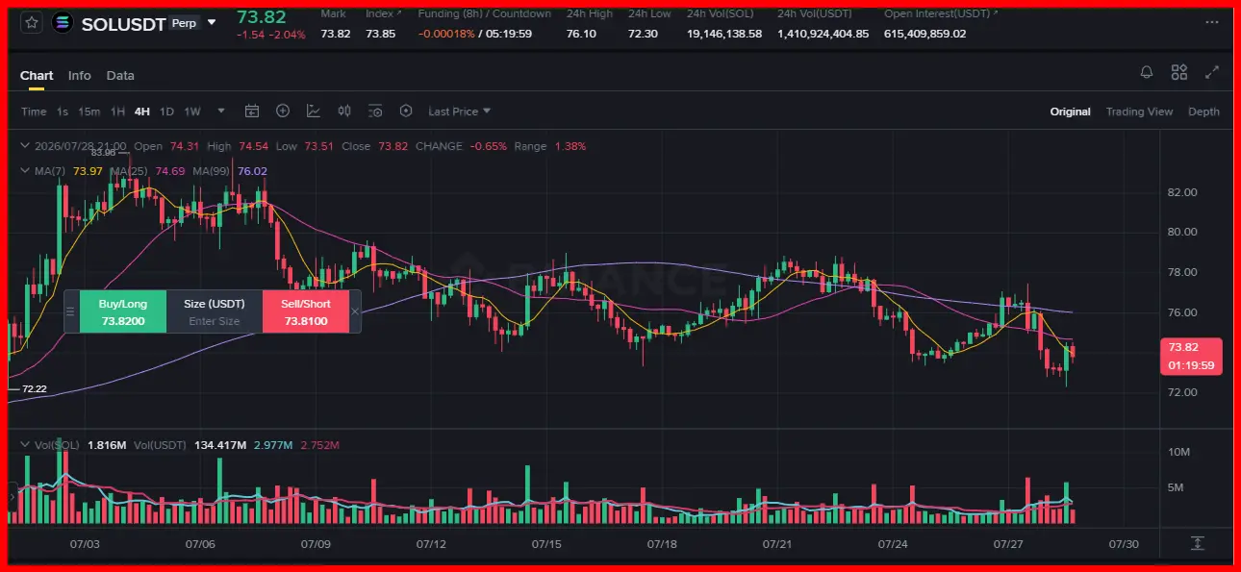Click the current price tag 73.82 on axis

pyautogui.click(x=1192, y=356)
